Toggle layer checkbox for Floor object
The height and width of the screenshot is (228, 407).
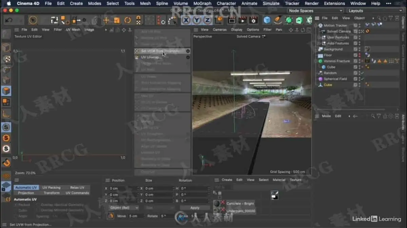tap(355, 55)
